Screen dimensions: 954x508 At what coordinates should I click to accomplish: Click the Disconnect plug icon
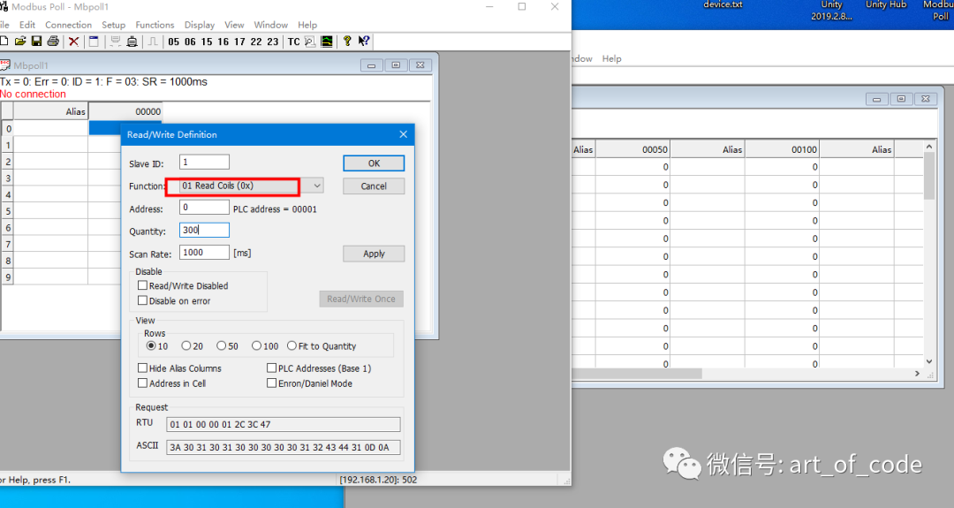(x=132, y=42)
